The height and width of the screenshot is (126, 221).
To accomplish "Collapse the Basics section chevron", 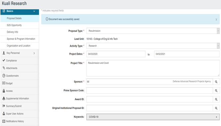I will click(x=34, y=11).
